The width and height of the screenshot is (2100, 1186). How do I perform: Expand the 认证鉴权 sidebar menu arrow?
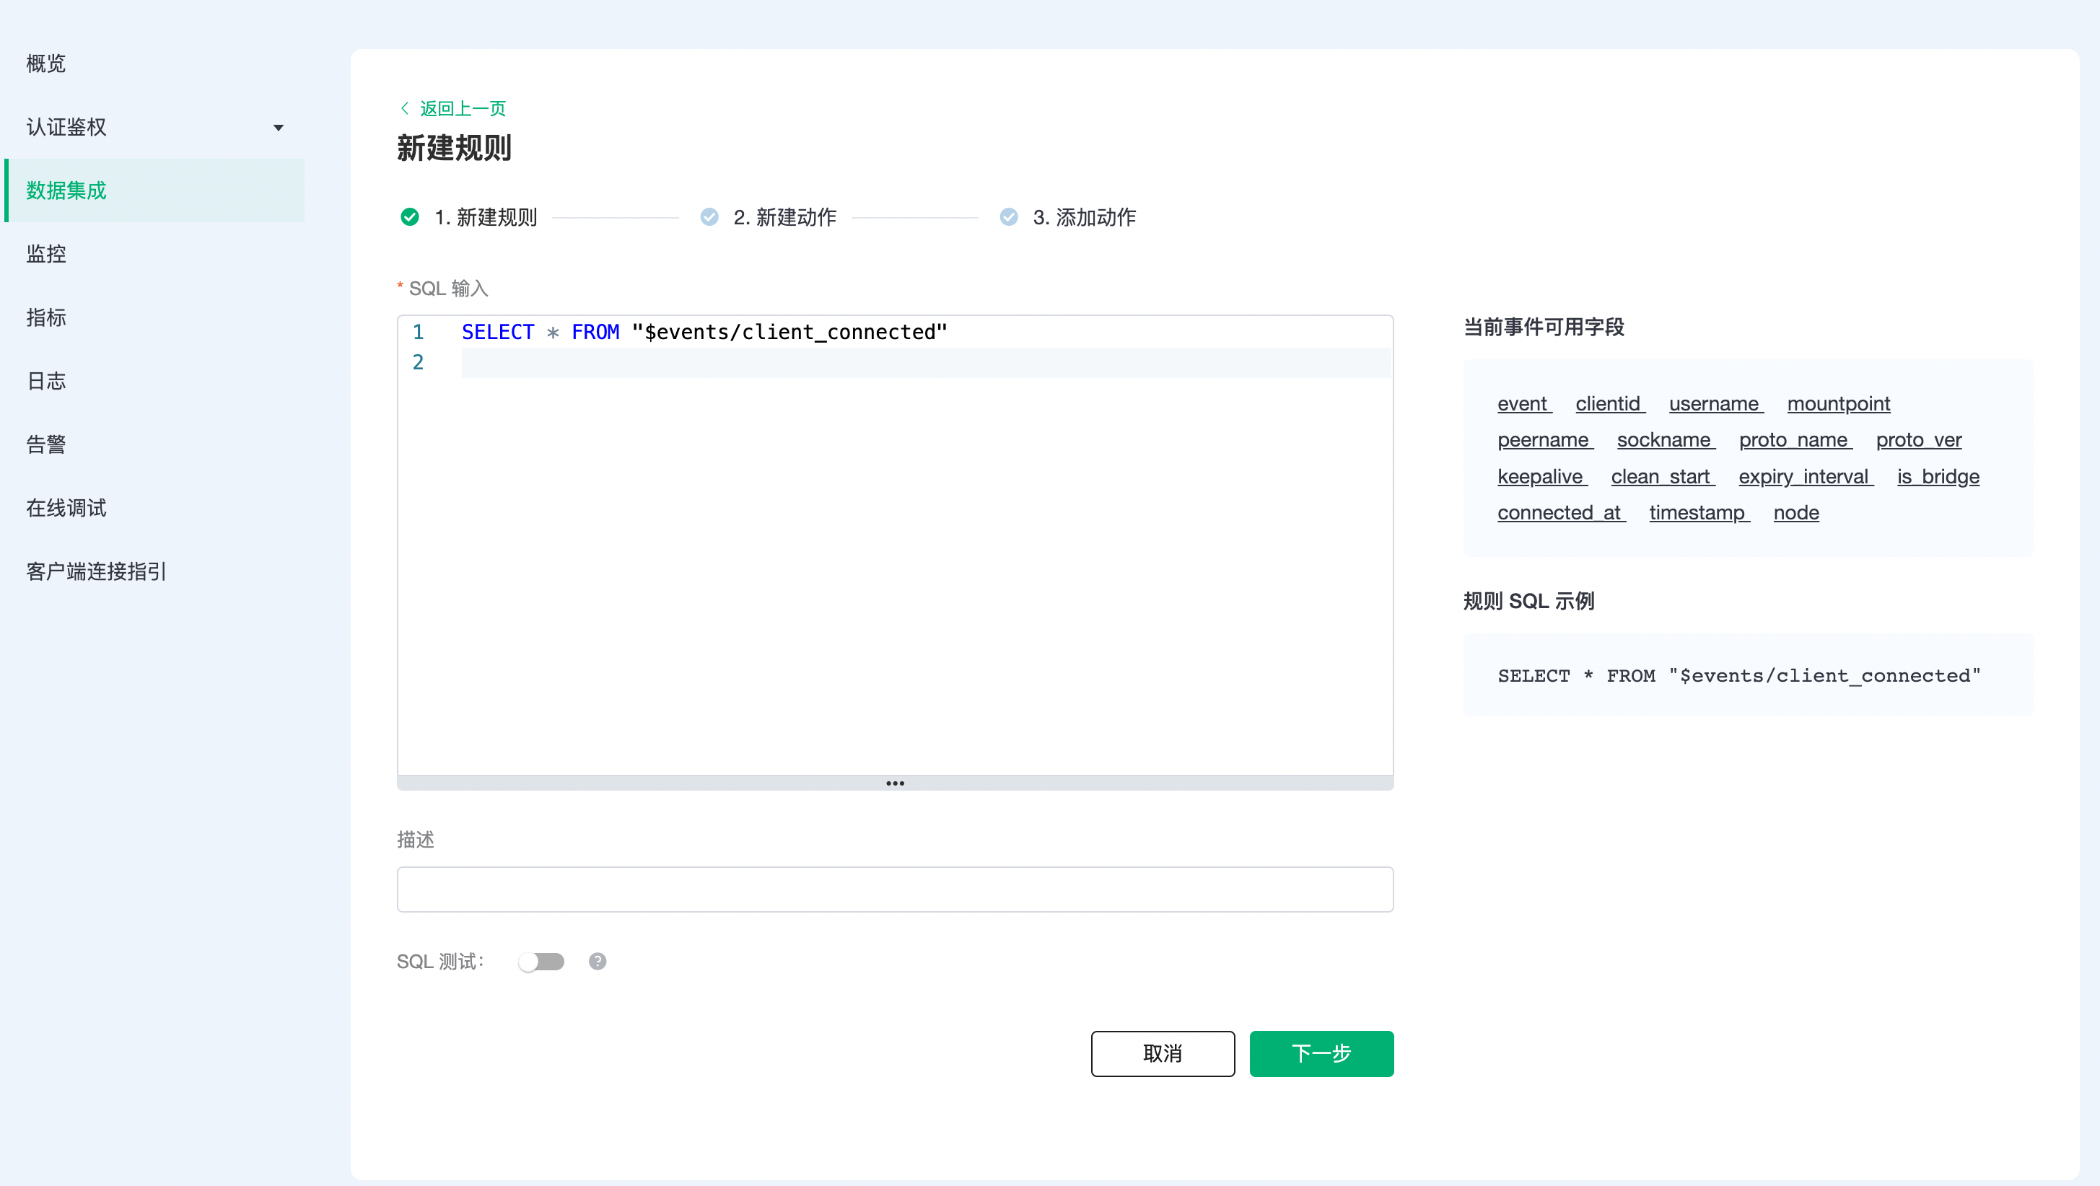(x=278, y=127)
